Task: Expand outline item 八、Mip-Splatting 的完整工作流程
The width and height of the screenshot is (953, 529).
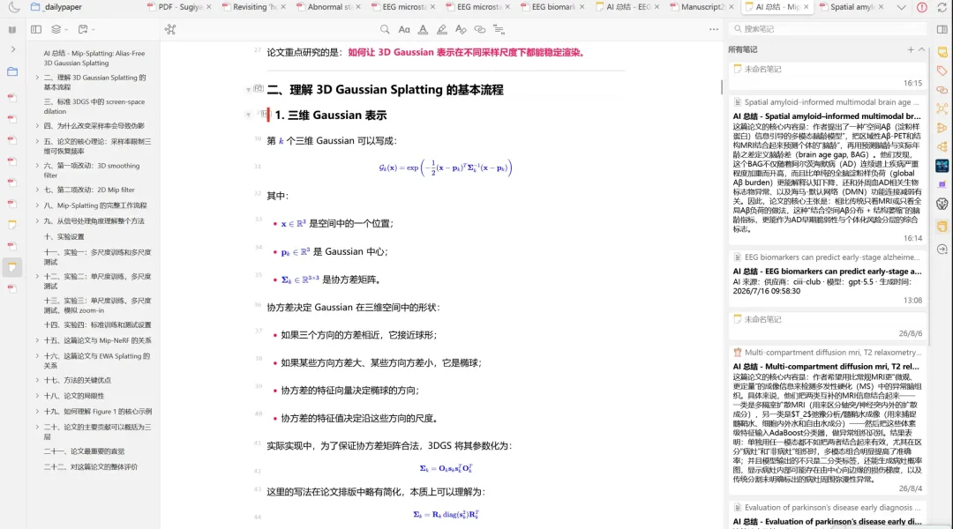Action: tap(37, 205)
